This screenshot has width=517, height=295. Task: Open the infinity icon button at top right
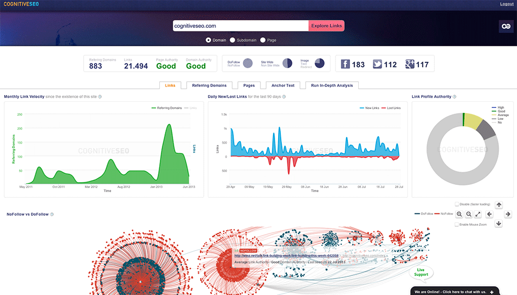[506, 26]
